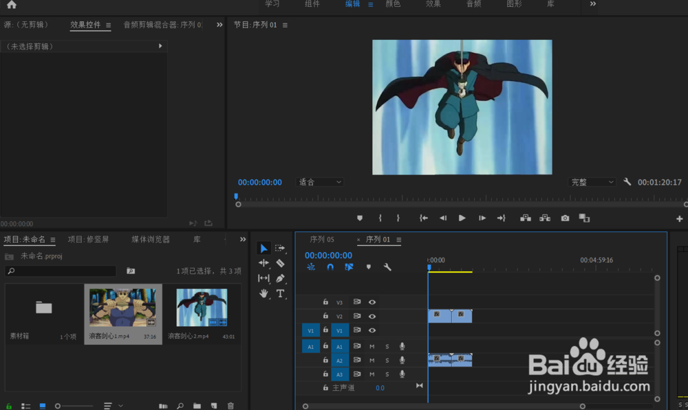
Task: Select the Type tool
Action: (280, 293)
